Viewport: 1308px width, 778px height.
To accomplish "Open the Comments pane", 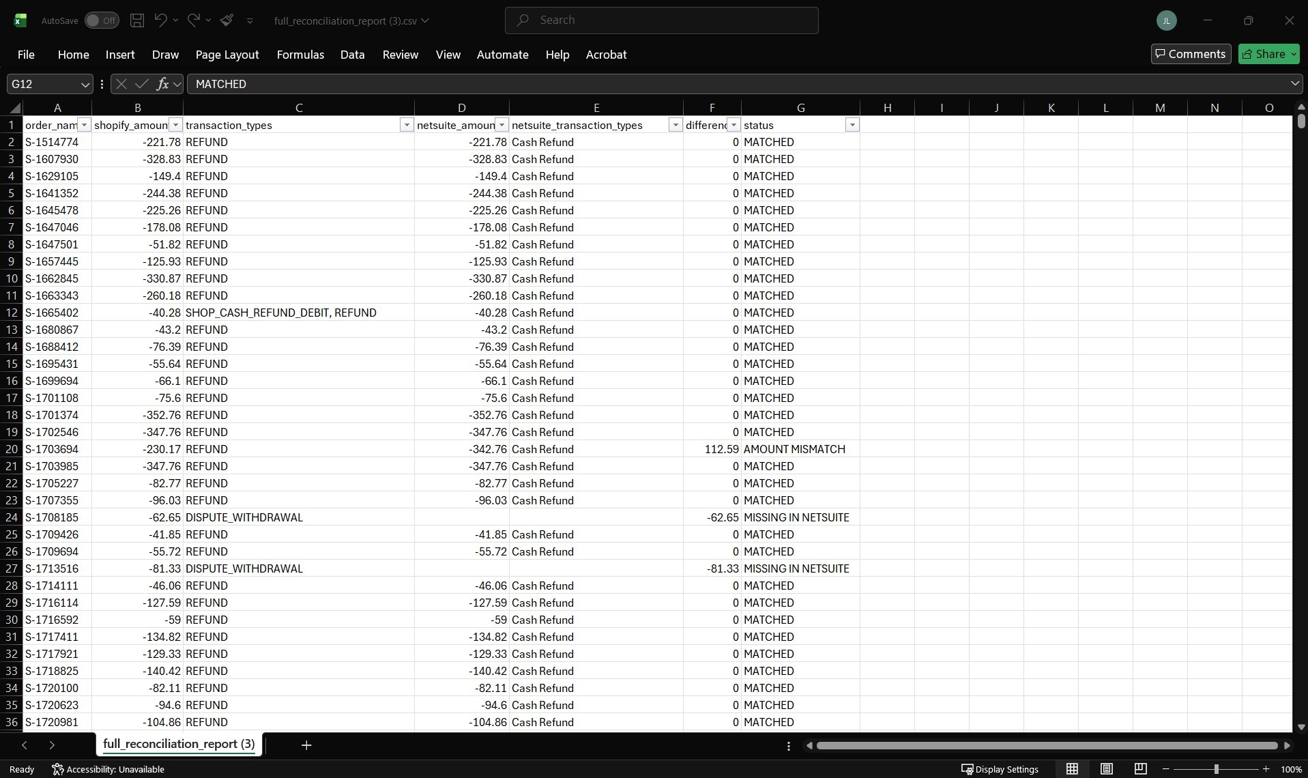I will pyautogui.click(x=1190, y=53).
